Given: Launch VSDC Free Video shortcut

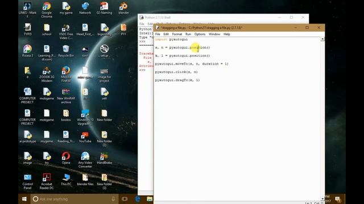Looking at the screenshot, I should [x=66, y=32].
